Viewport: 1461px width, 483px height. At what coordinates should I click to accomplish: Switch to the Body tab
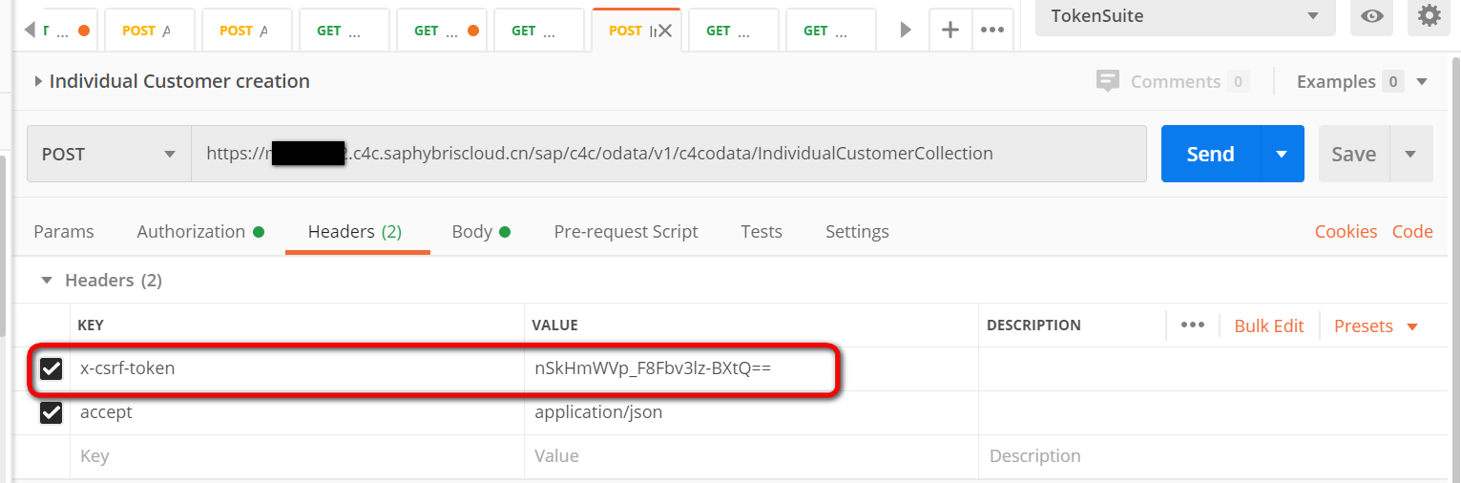481,231
